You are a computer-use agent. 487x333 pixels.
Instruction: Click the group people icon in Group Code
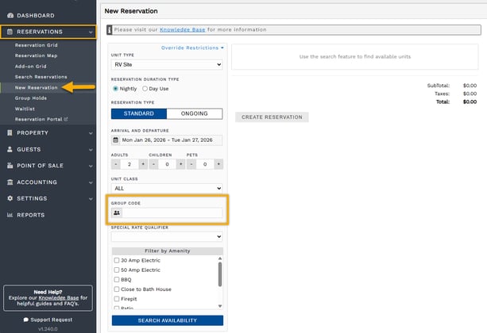[x=117, y=213]
